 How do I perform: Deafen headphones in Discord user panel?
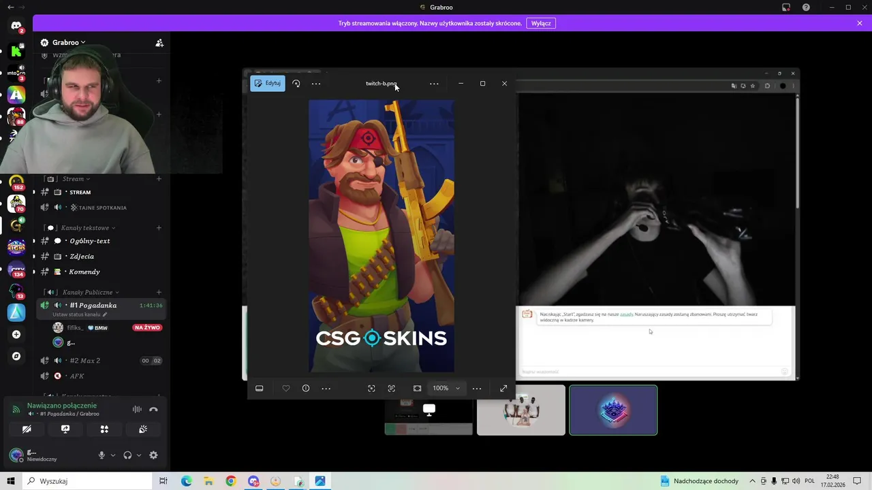(x=127, y=455)
